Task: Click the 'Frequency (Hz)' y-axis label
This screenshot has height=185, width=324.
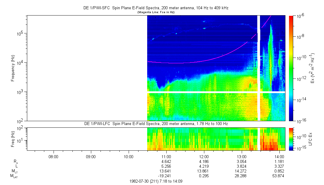Action: [x=13, y=68]
